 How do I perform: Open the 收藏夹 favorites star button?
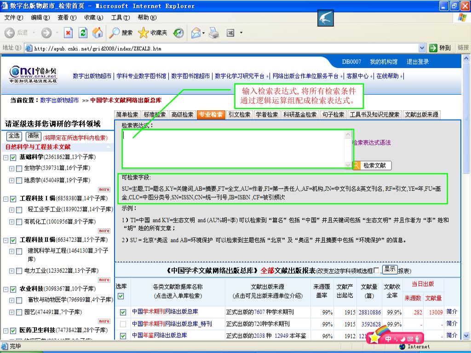tap(152, 33)
